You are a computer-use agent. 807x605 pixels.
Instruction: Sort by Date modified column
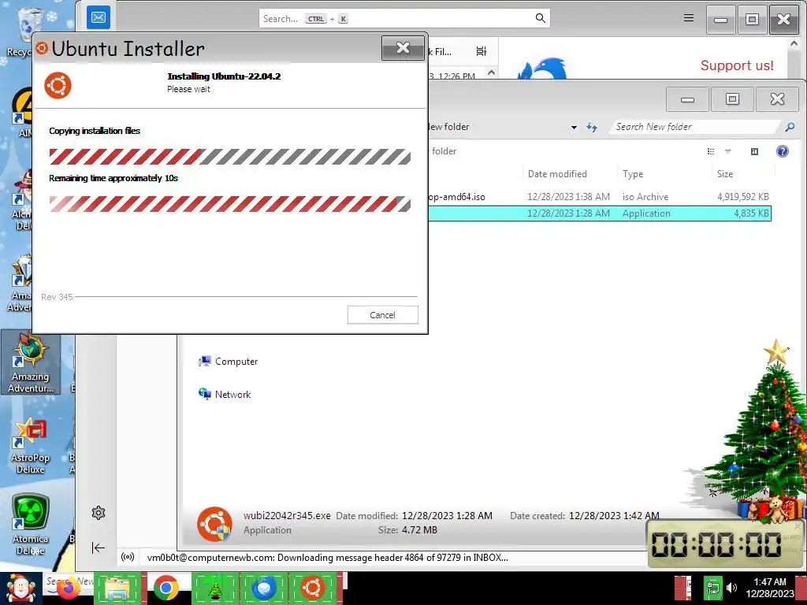pyautogui.click(x=557, y=174)
